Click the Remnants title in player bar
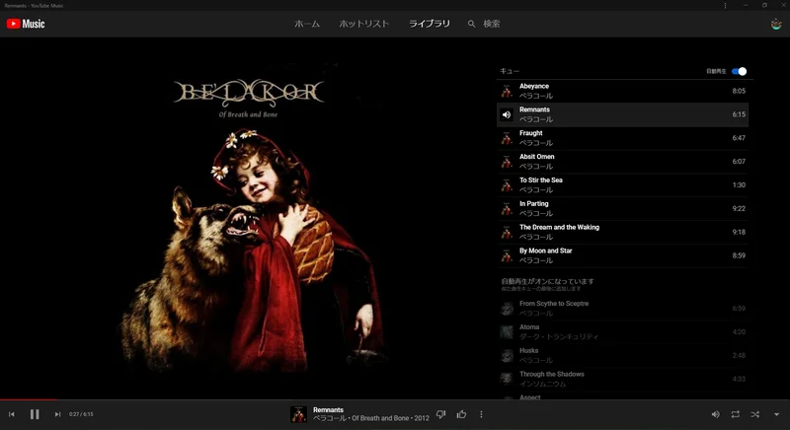The width and height of the screenshot is (790, 430). coord(328,410)
